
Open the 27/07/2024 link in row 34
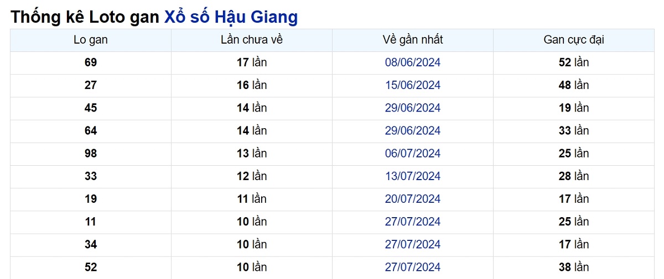click(x=413, y=244)
